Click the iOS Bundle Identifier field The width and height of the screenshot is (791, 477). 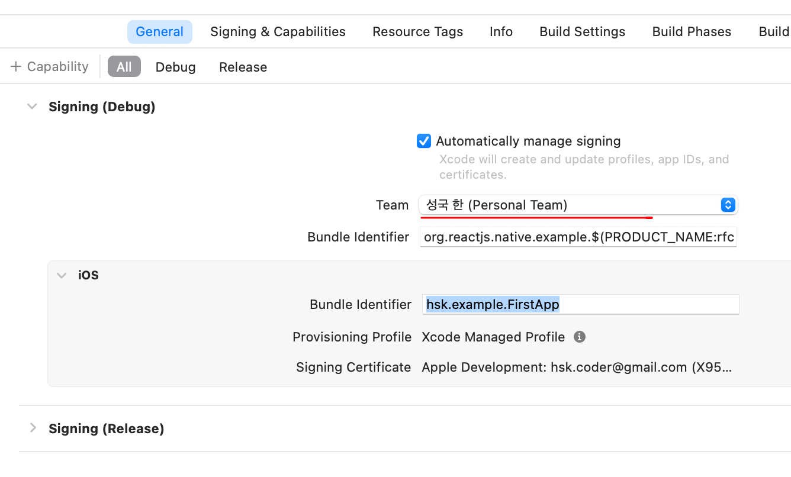pyautogui.click(x=580, y=304)
